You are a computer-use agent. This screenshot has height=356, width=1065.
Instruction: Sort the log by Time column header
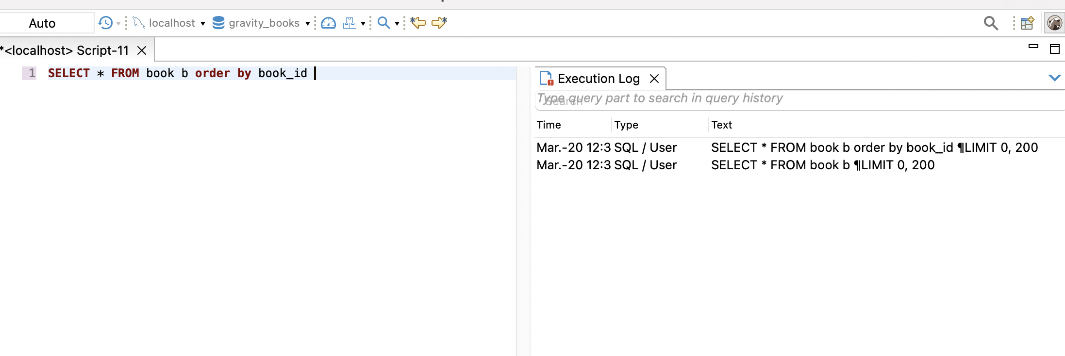[x=549, y=125]
